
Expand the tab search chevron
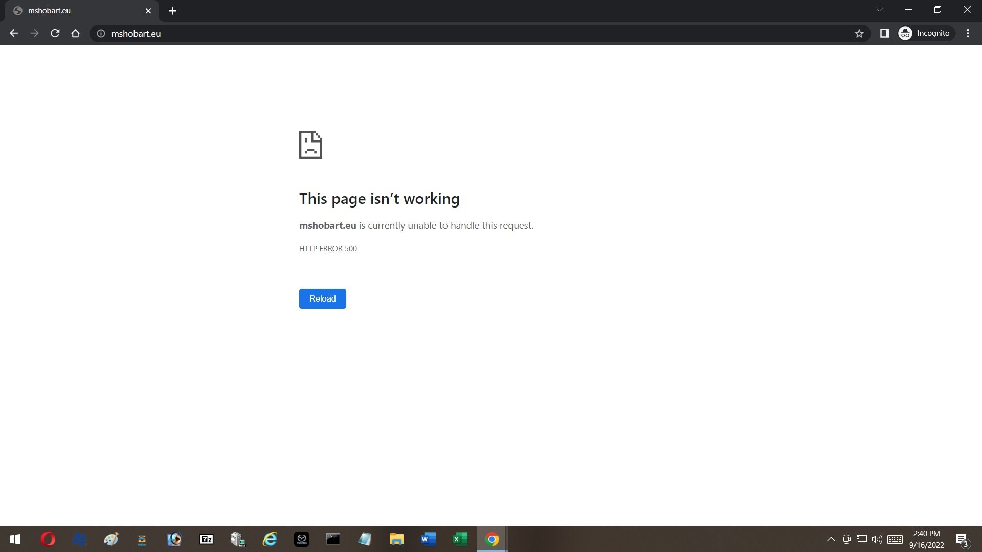coord(879,10)
